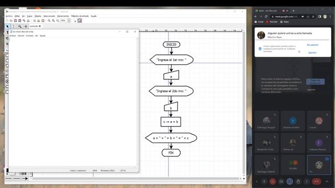Toggle the snap-to-grid toolbar button

click(x=80, y=21)
